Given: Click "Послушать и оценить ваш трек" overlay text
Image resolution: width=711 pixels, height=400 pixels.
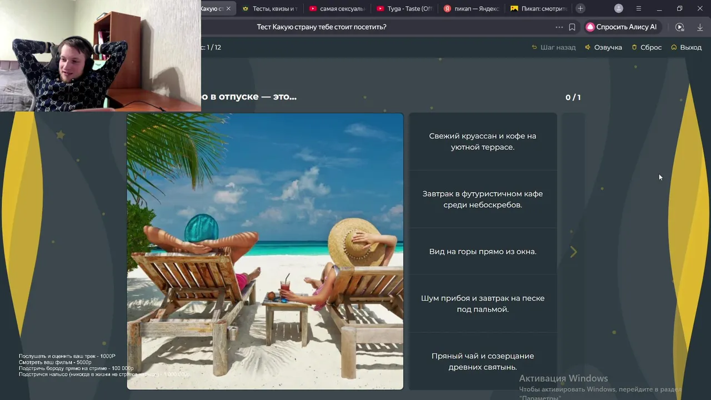Looking at the screenshot, I should [x=67, y=356].
